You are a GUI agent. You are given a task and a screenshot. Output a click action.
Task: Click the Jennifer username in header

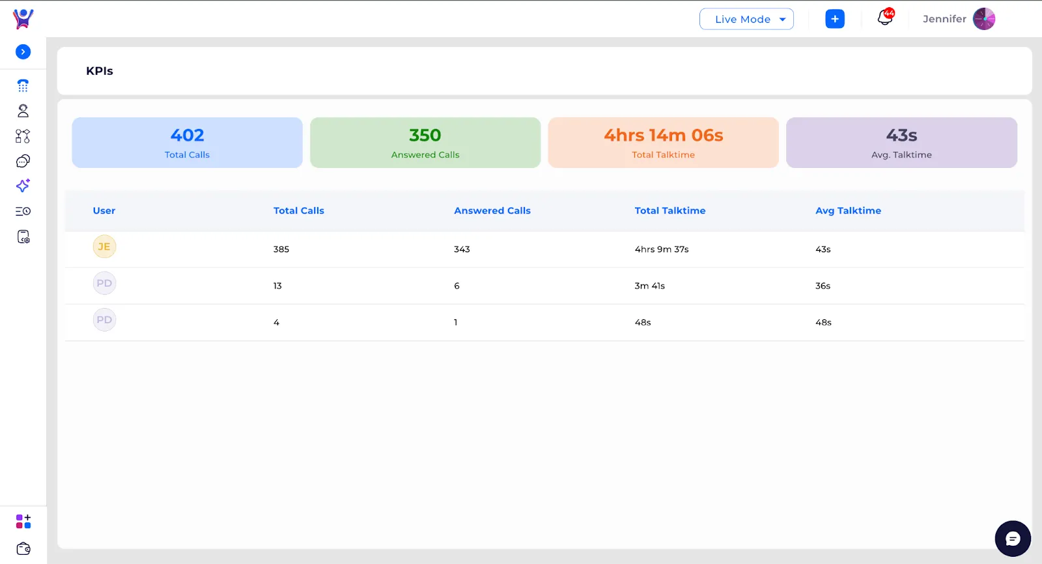944,19
